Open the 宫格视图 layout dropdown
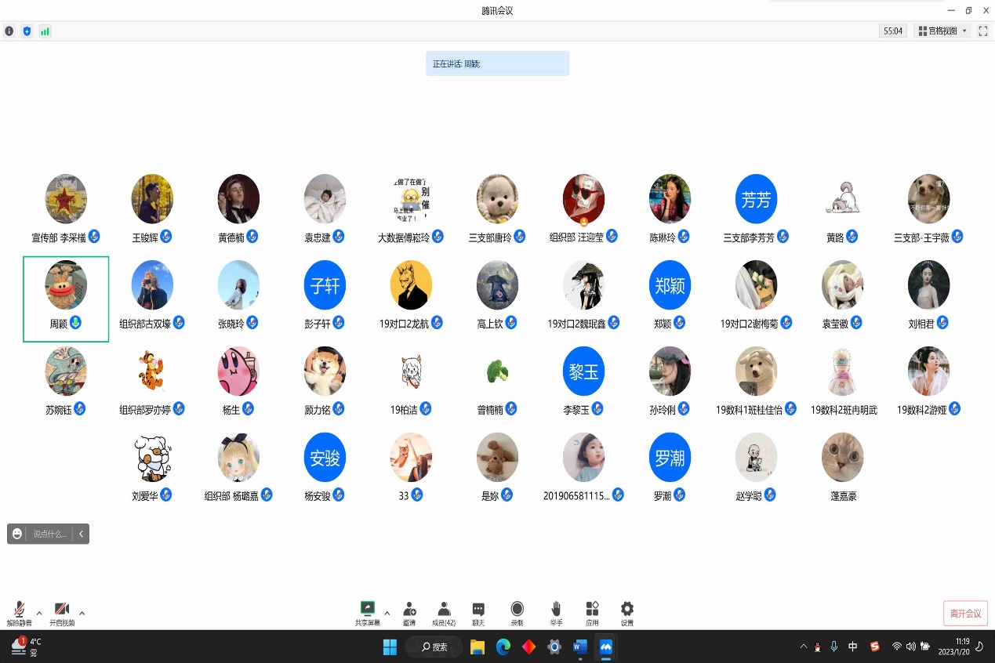The image size is (995, 663). pos(942,31)
